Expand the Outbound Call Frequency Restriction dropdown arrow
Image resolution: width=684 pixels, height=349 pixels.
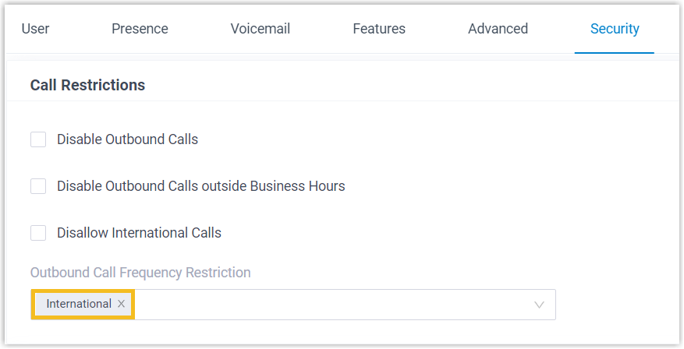pos(539,305)
